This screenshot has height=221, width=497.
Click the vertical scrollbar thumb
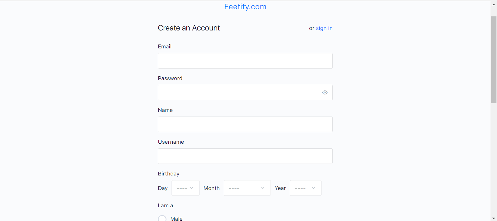pyautogui.click(x=494, y=59)
